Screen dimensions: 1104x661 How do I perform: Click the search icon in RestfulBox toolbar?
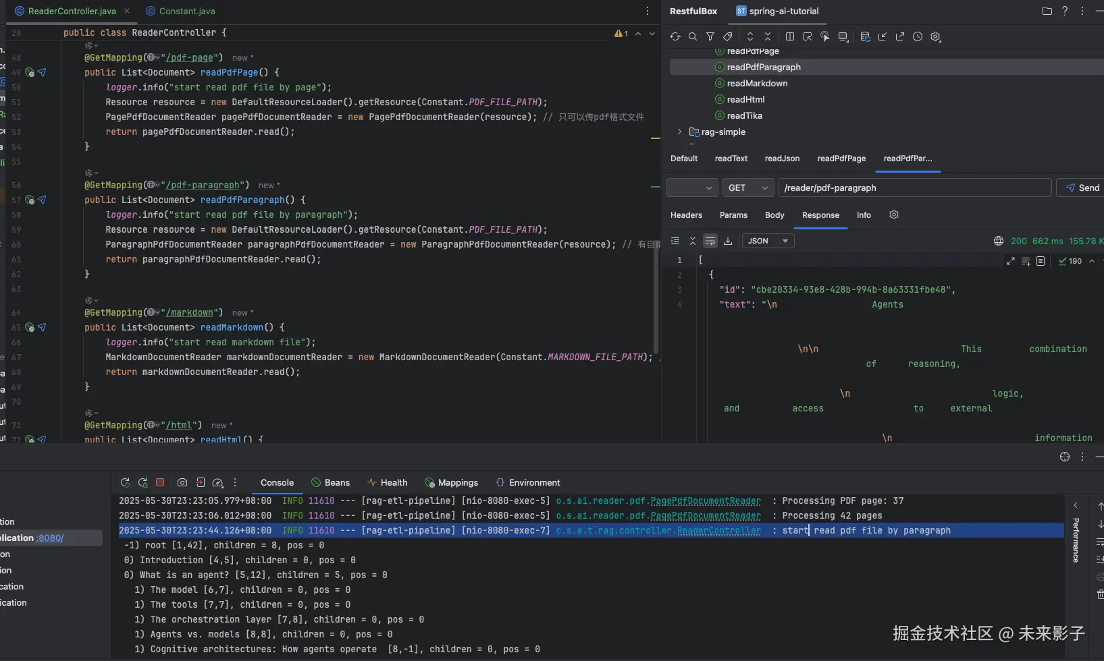(x=692, y=36)
